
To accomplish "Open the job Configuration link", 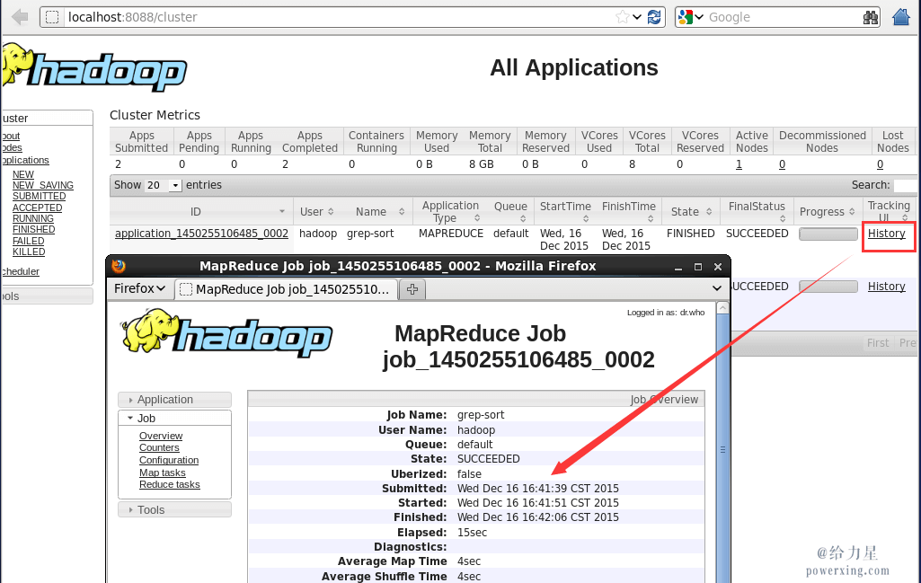I will click(x=169, y=460).
